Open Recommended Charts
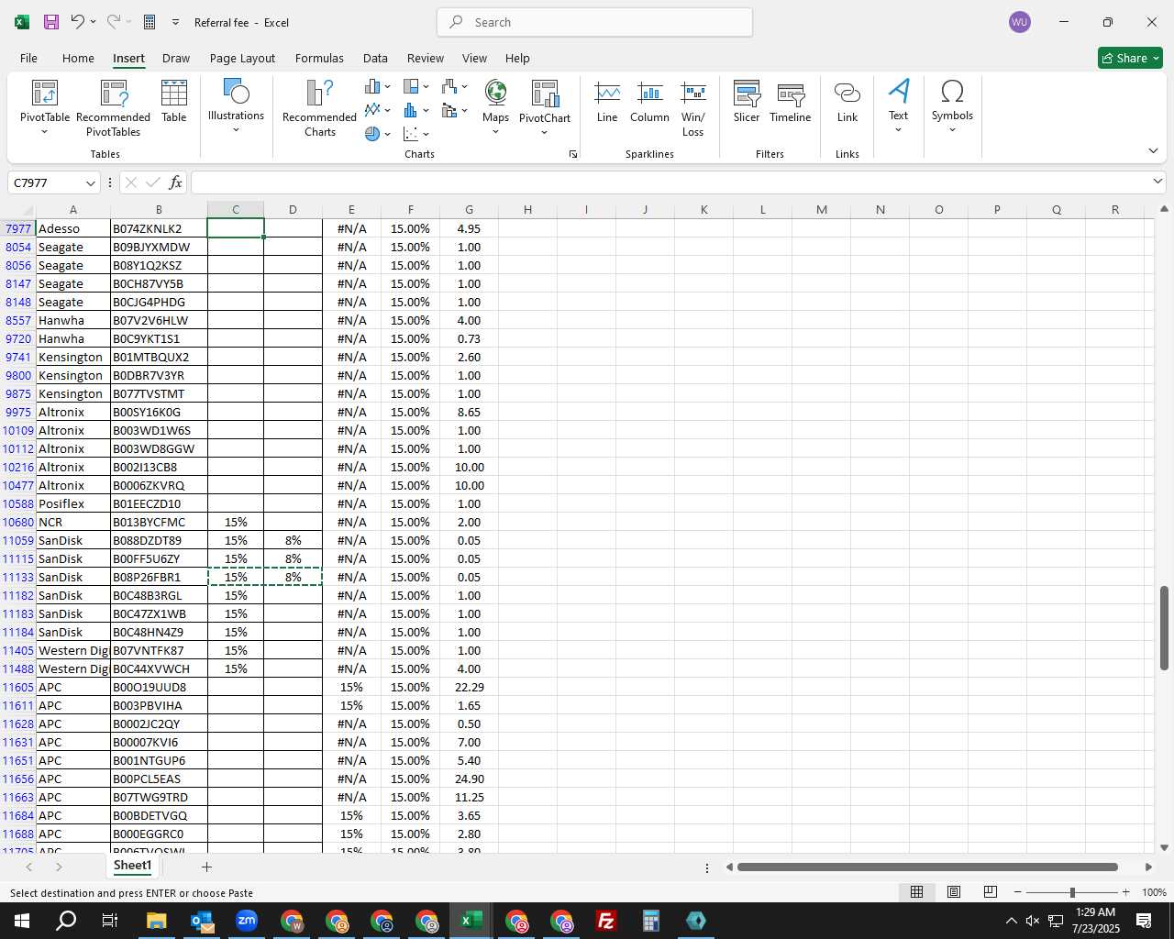The image size is (1174, 939). point(319,108)
